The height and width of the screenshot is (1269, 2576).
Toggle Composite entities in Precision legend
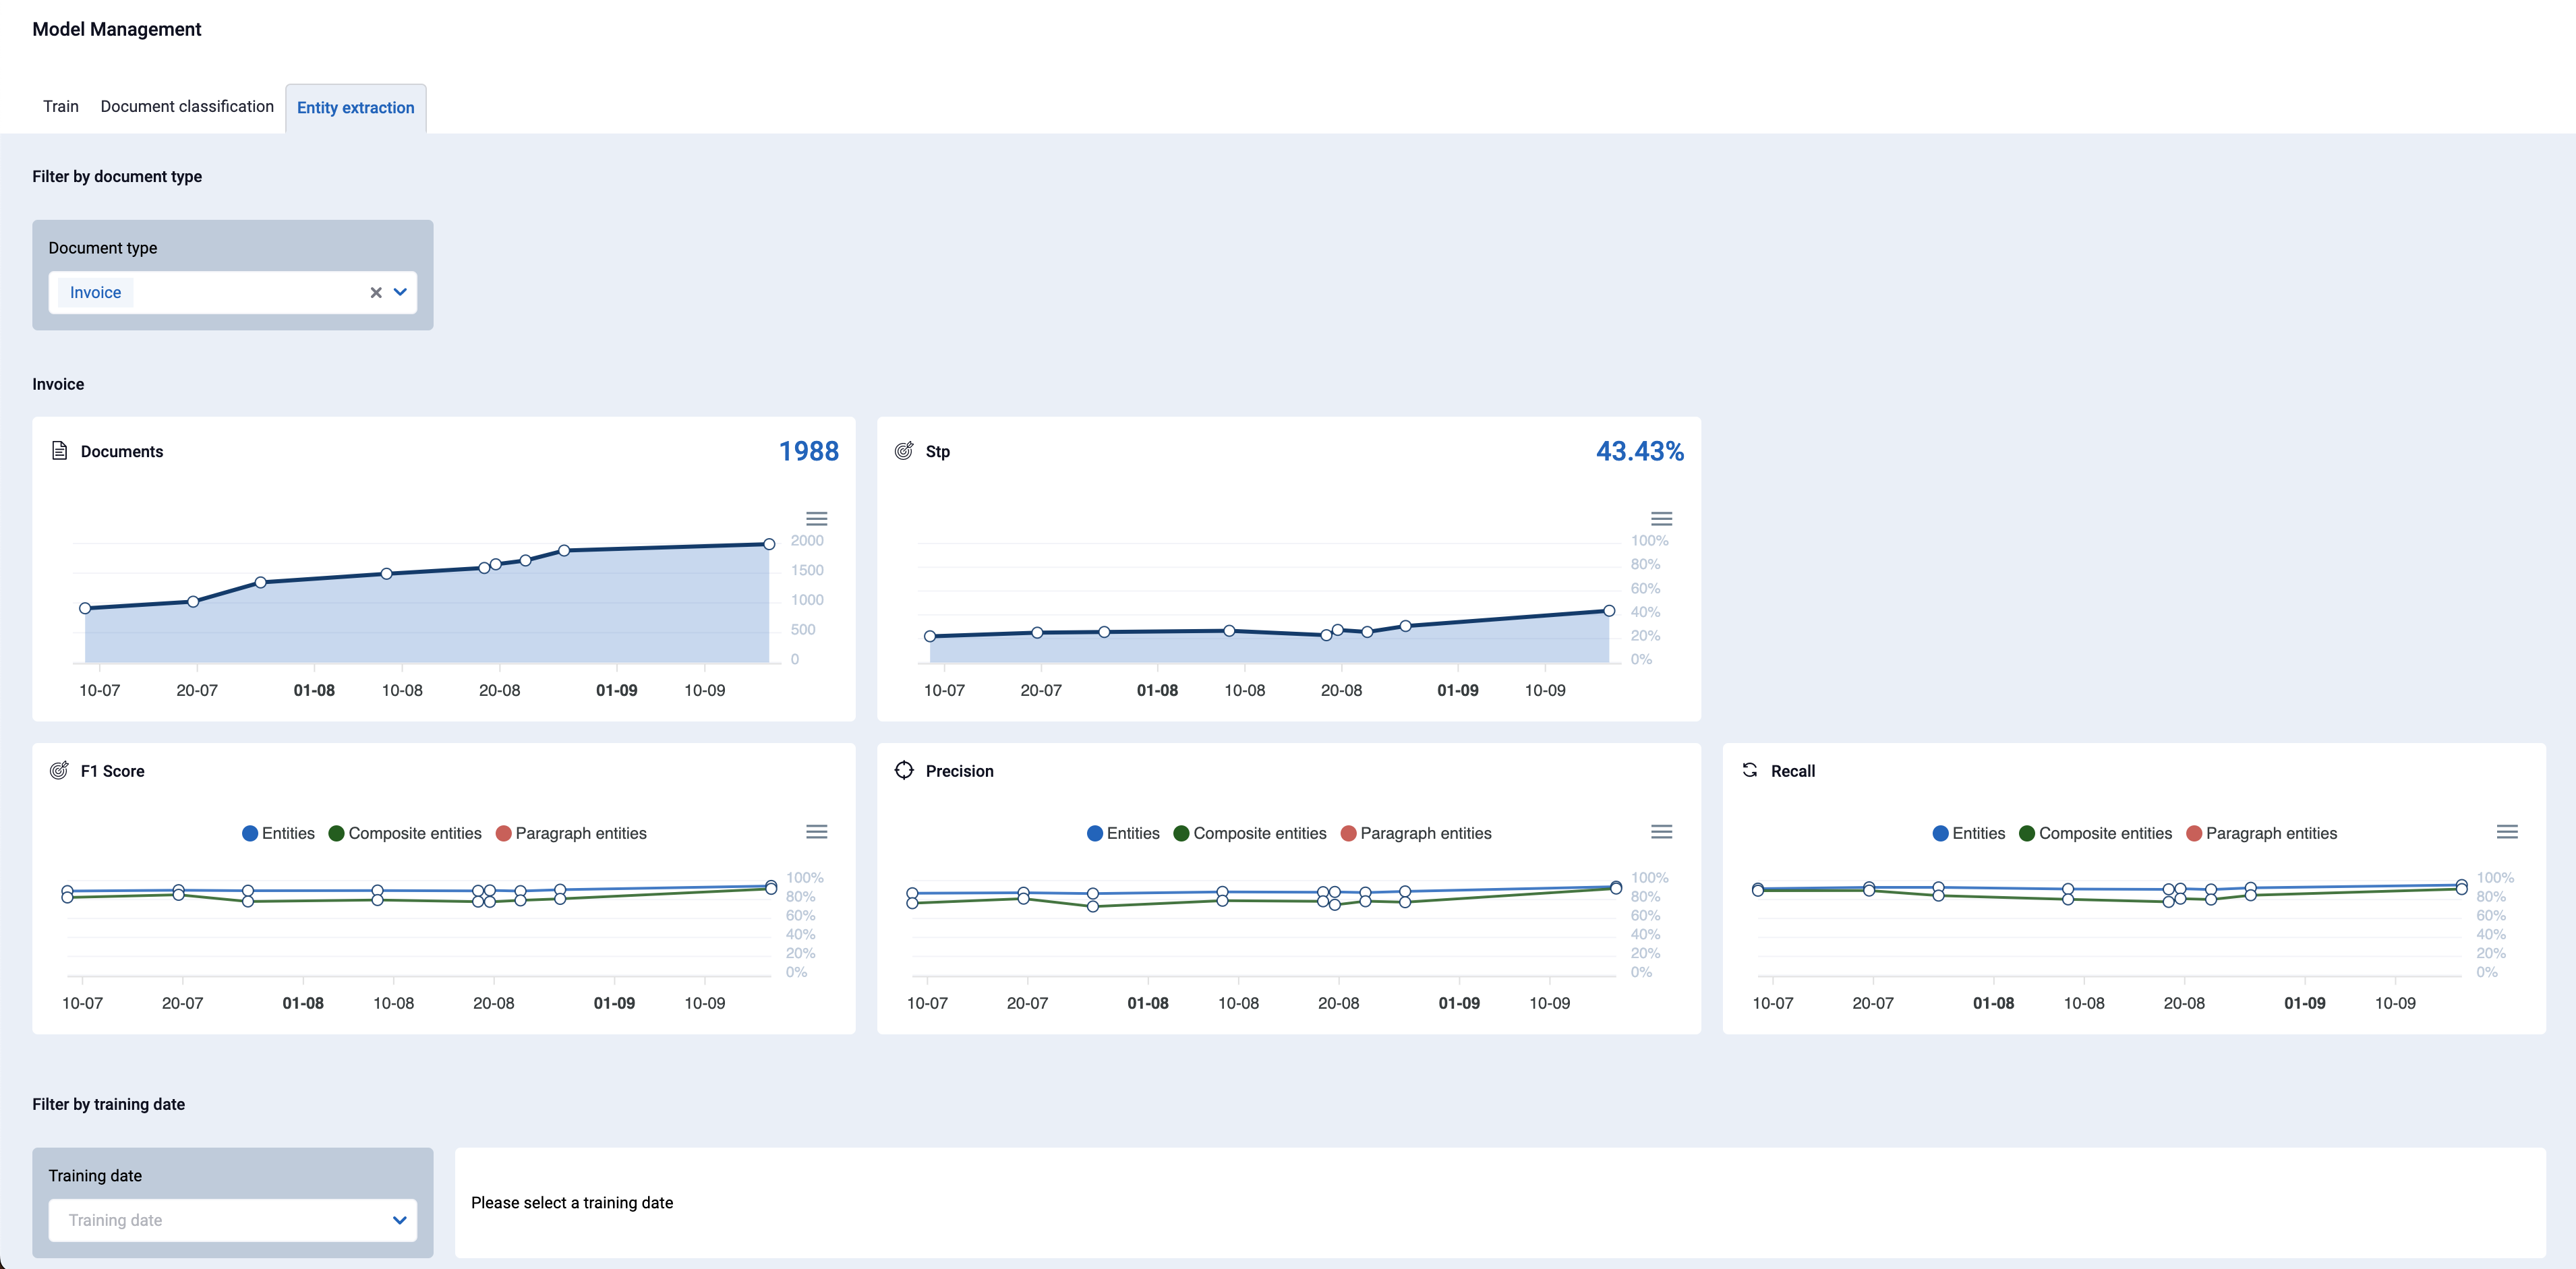1250,833
